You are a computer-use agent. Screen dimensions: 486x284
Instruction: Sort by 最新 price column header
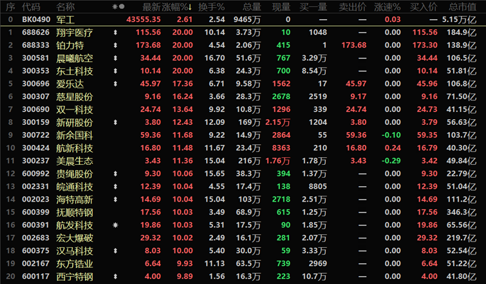click(151, 7)
